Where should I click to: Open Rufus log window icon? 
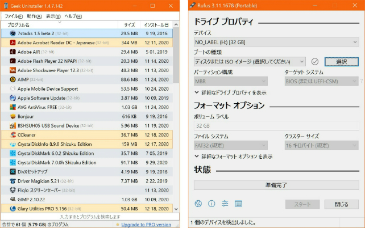point(238,204)
